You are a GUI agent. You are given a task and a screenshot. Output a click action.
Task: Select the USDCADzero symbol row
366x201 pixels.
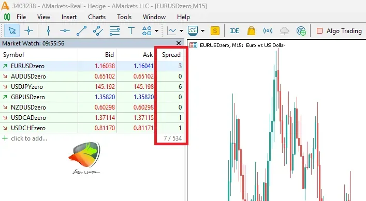pyautogui.click(x=92, y=118)
